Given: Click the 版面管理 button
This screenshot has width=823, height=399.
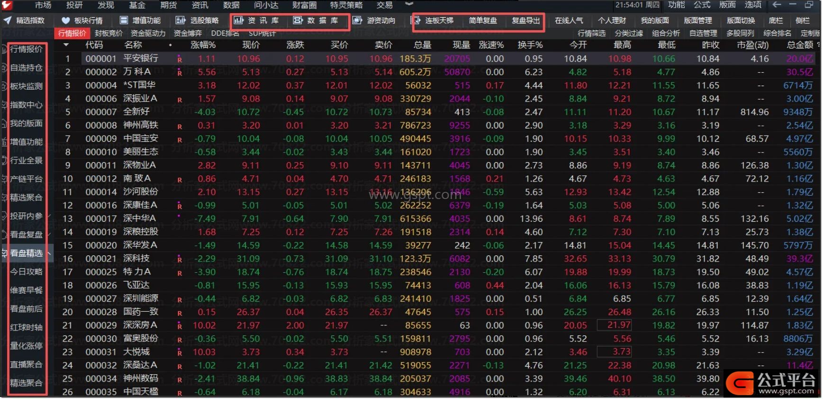Looking at the screenshot, I should (x=697, y=20).
